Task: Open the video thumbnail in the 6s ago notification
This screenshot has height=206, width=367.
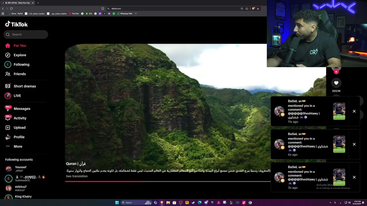Action: point(339,144)
